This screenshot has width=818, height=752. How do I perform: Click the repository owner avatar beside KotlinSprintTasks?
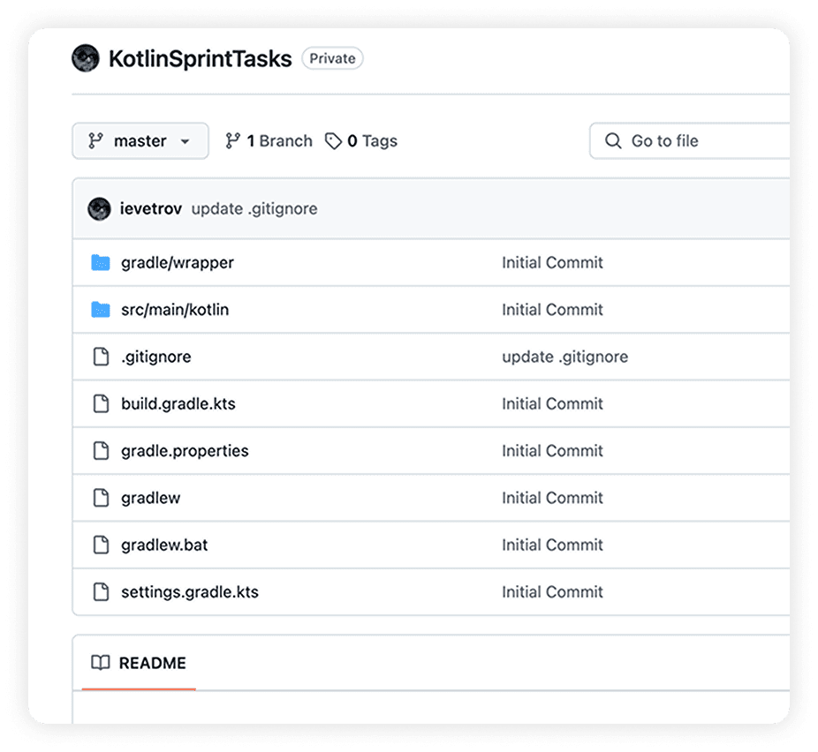tap(86, 58)
